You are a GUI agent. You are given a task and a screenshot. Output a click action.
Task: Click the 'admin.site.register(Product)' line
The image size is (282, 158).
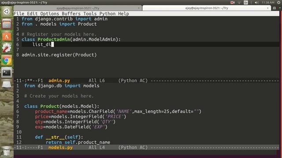tap(59, 55)
